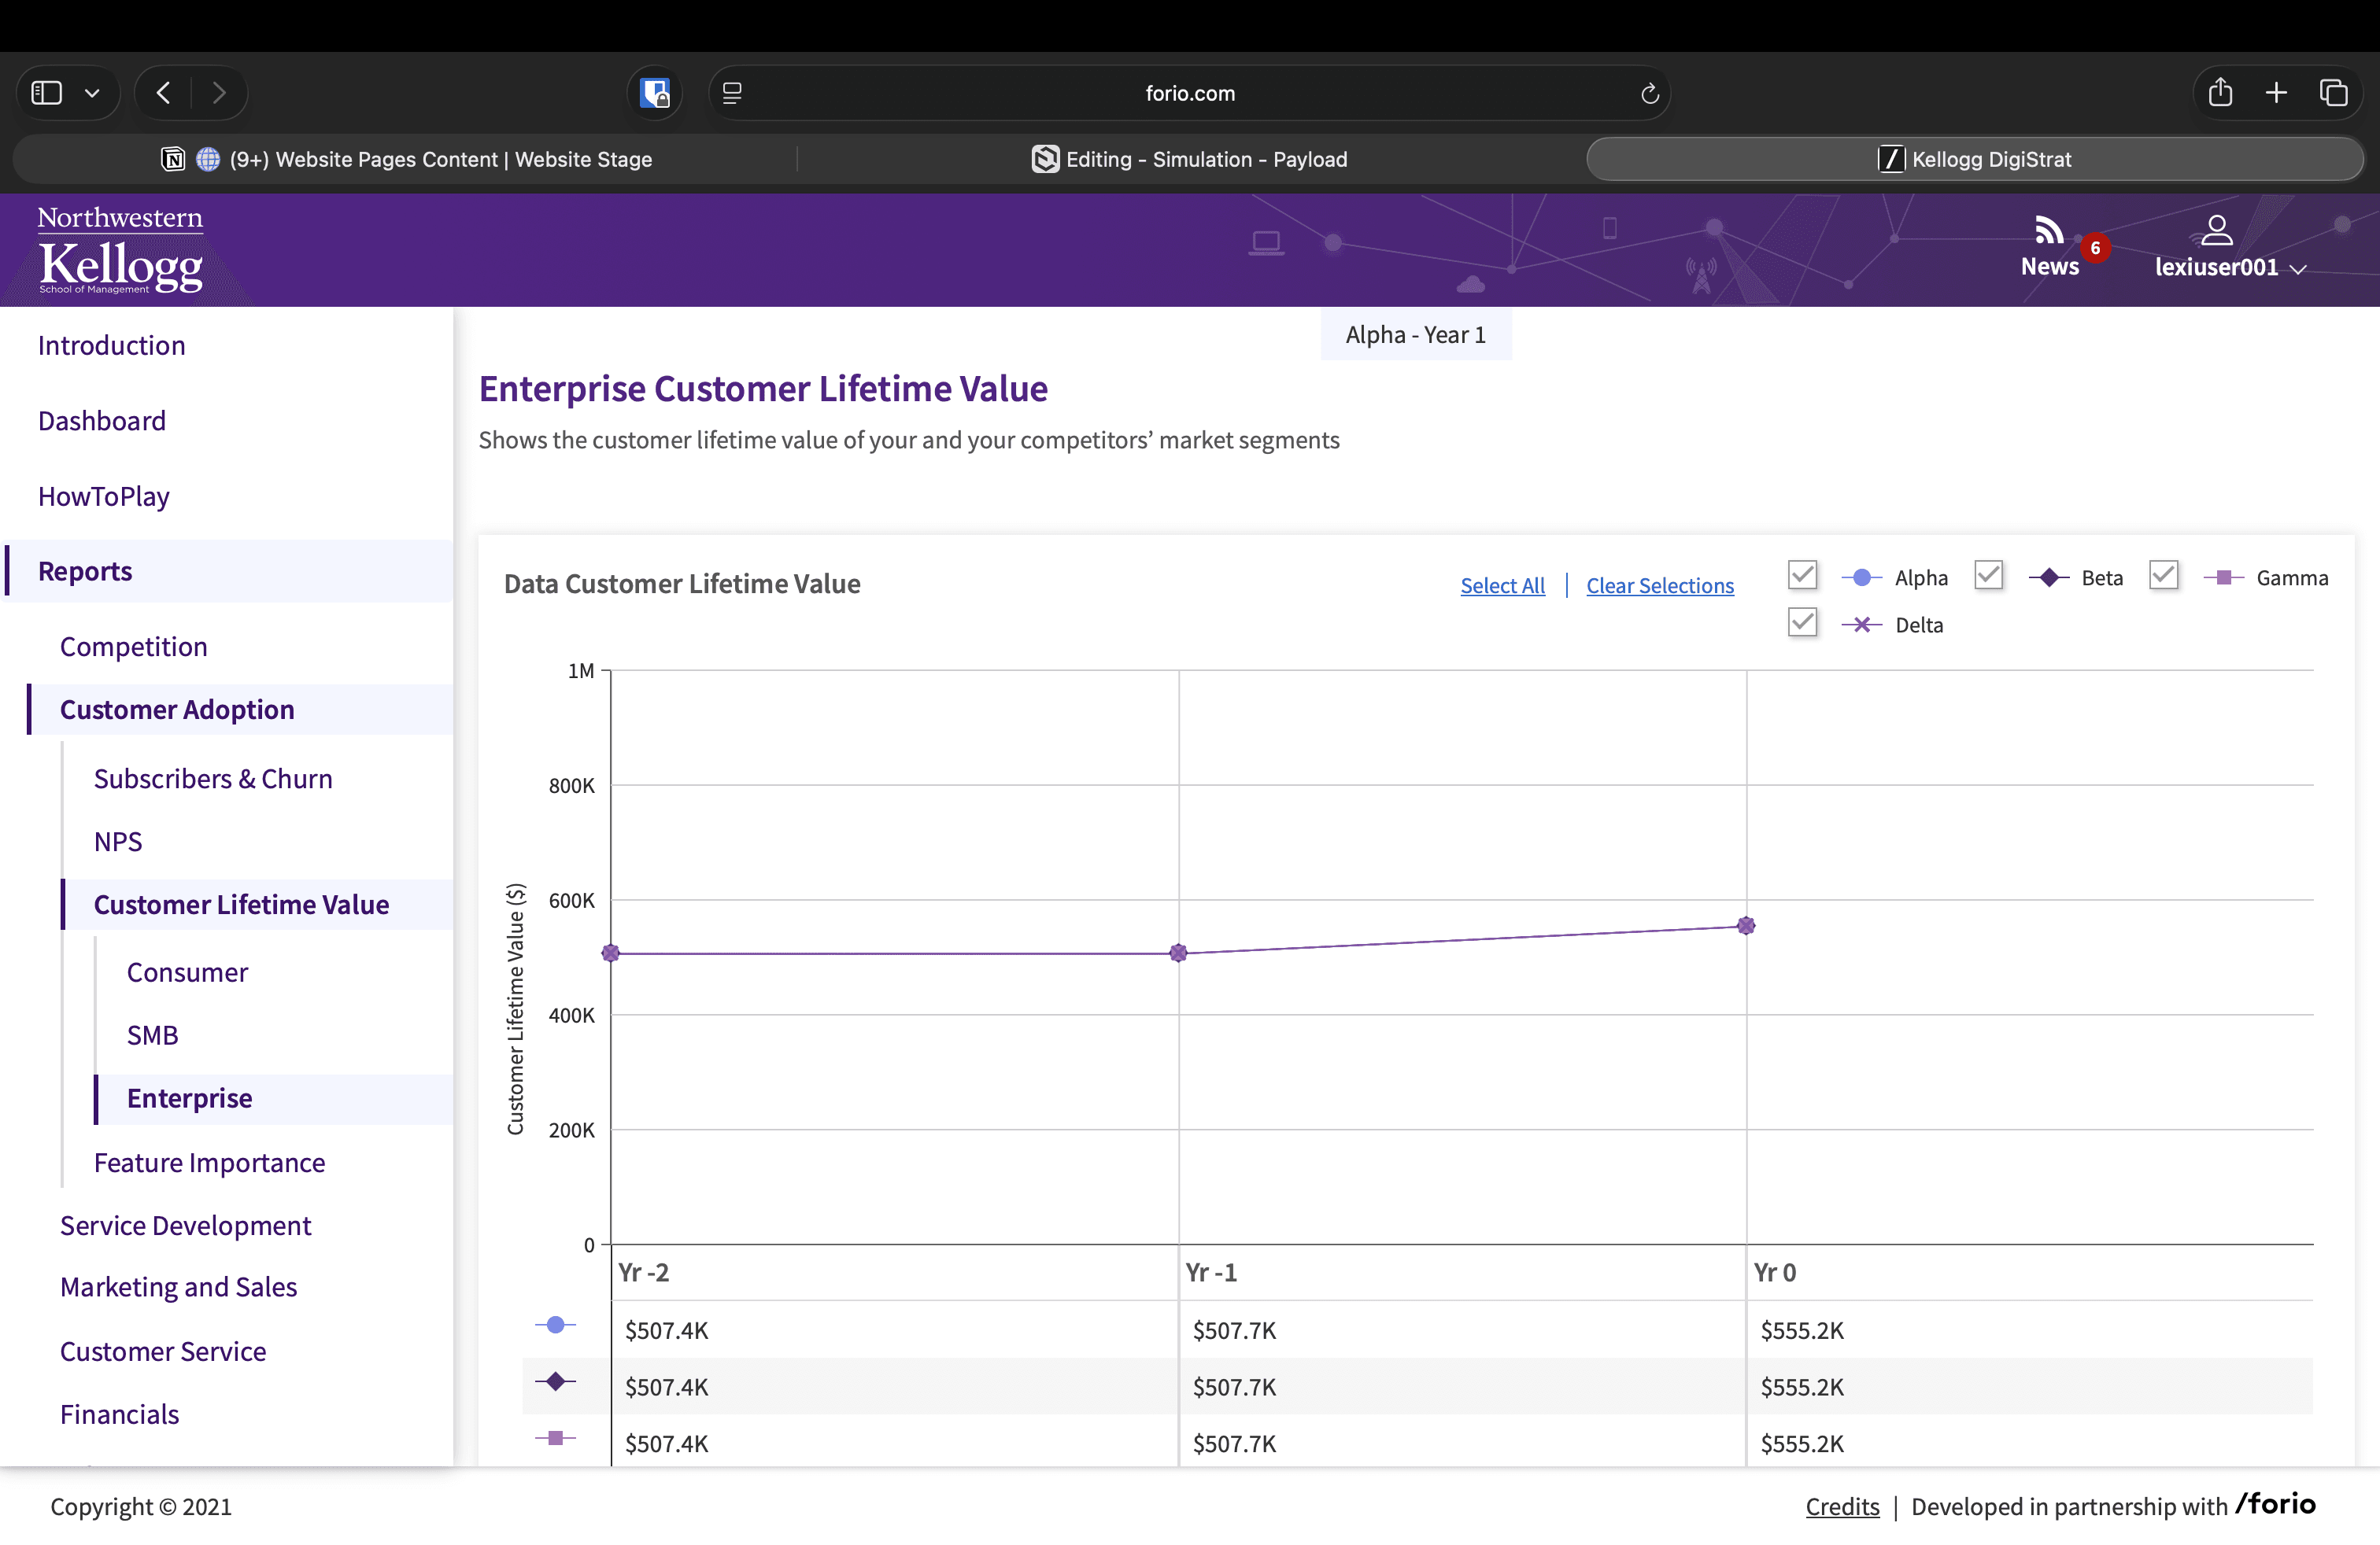Collapse the Customer Adoption section
2380x1545 pixels.
pos(177,710)
